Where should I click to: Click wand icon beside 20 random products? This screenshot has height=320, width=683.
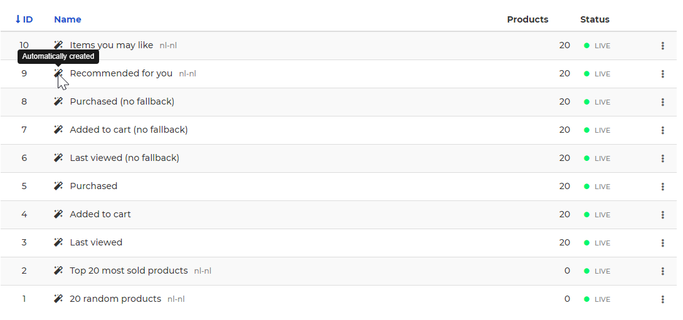[58, 299]
